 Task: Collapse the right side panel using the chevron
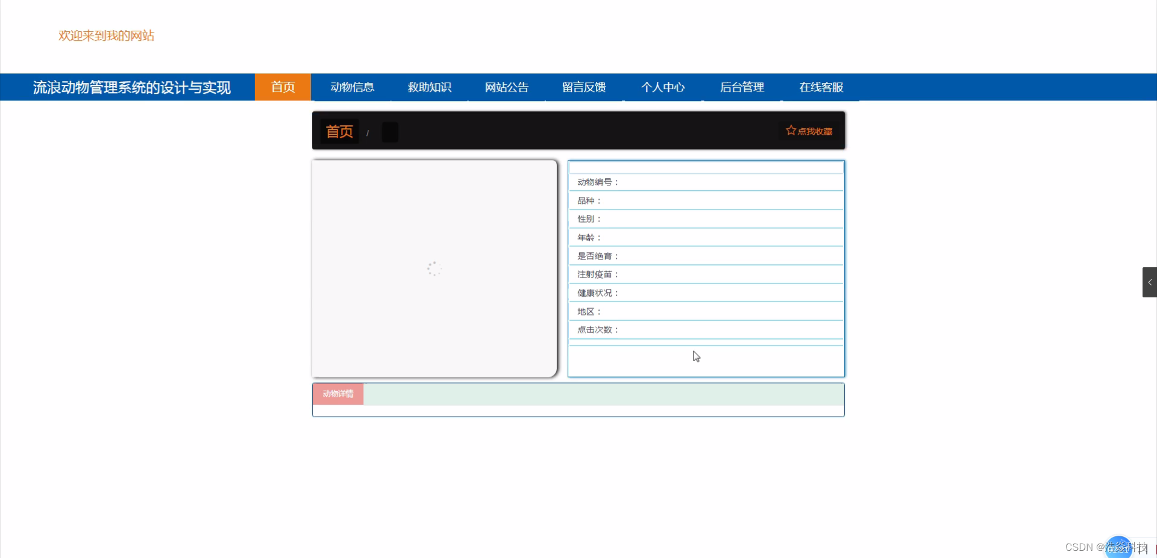(1150, 282)
